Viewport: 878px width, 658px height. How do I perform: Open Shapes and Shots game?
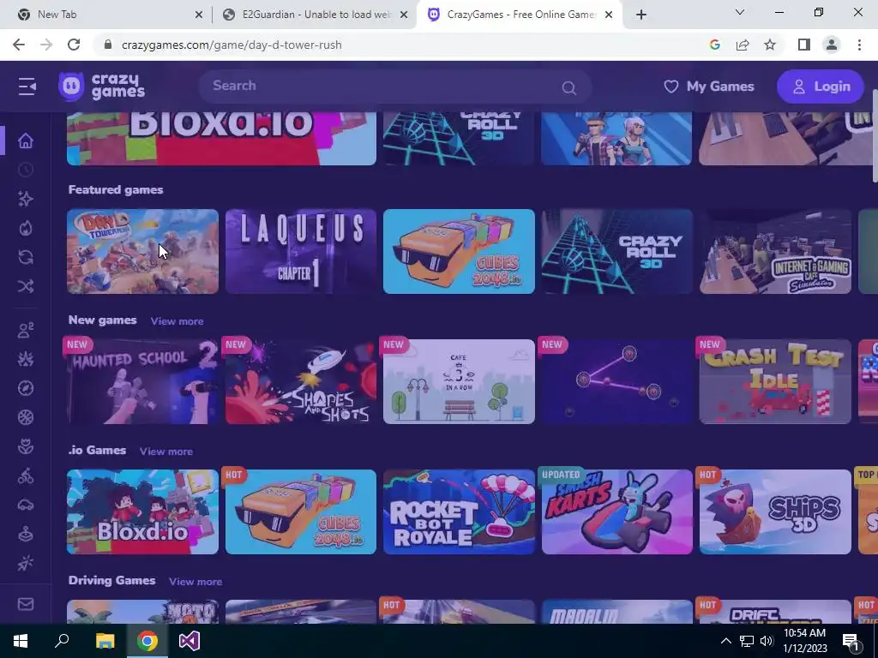(301, 381)
